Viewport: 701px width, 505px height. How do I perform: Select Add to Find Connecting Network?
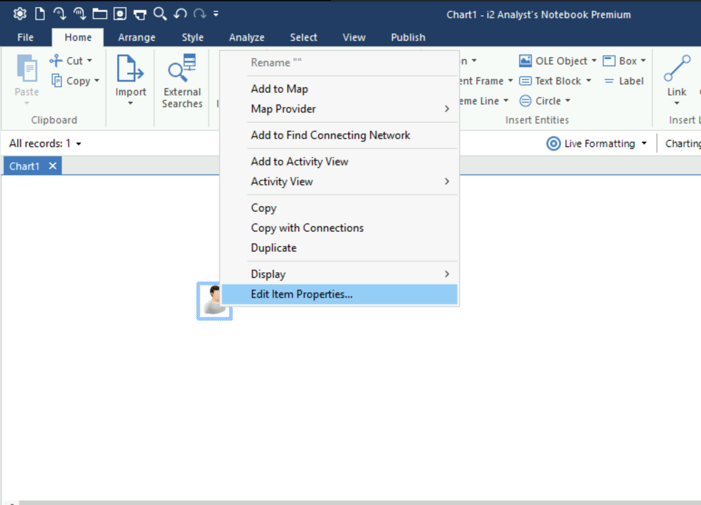pyautogui.click(x=330, y=135)
